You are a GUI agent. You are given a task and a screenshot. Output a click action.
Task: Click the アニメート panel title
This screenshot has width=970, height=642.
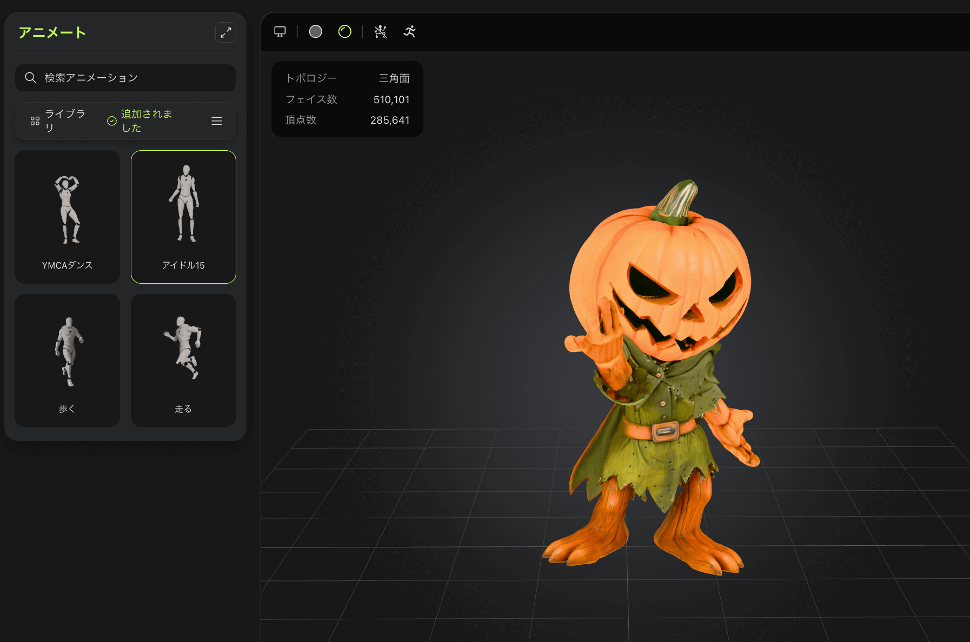click(52, 33)
